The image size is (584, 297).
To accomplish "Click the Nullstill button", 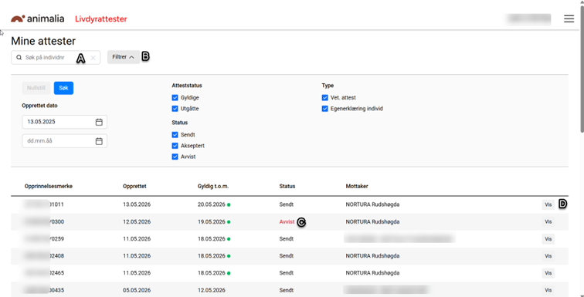I will click(x=36, y=88).
